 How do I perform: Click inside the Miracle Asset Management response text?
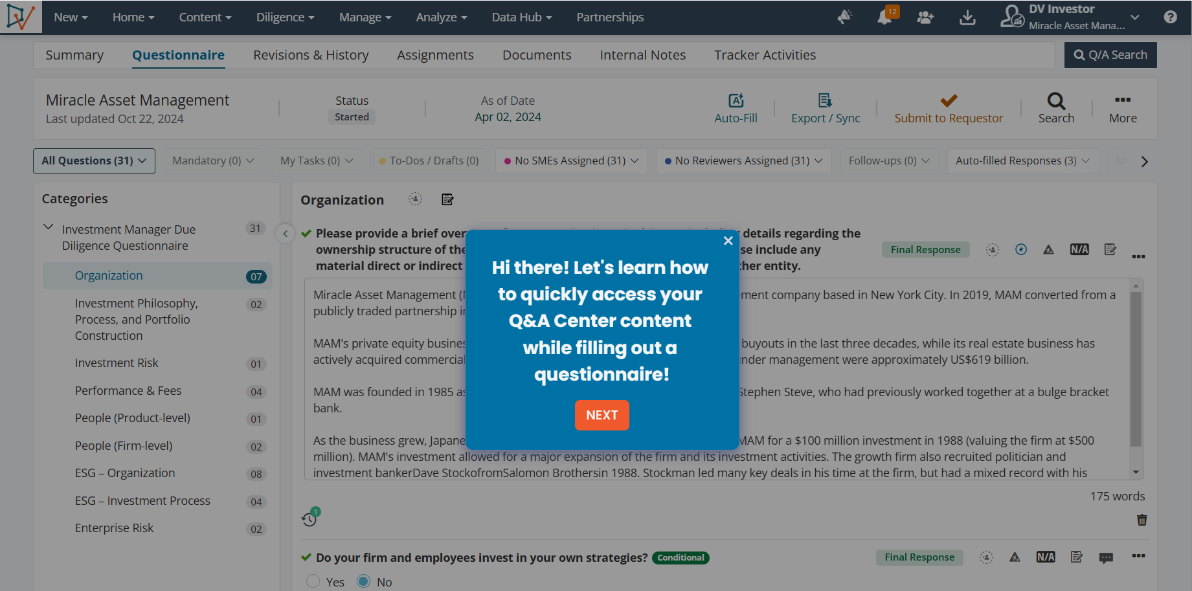[x=717, y=379]
